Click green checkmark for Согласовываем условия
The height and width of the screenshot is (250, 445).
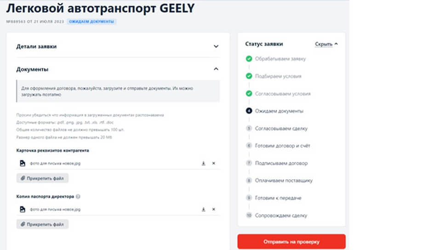[x=249, y=93]
